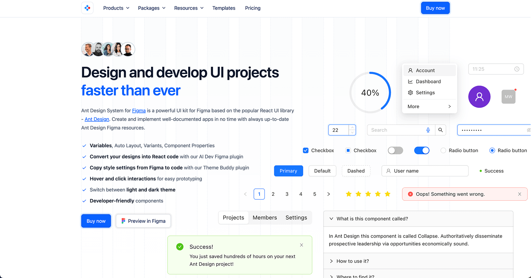531x278 pixels.
Task: Open the Products dropdown menu
Action: click(x=116, y=8)
